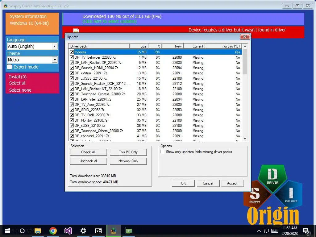Open File Explorer from taskbar
The image size is (316, 237).
click(x=38, y=231)
